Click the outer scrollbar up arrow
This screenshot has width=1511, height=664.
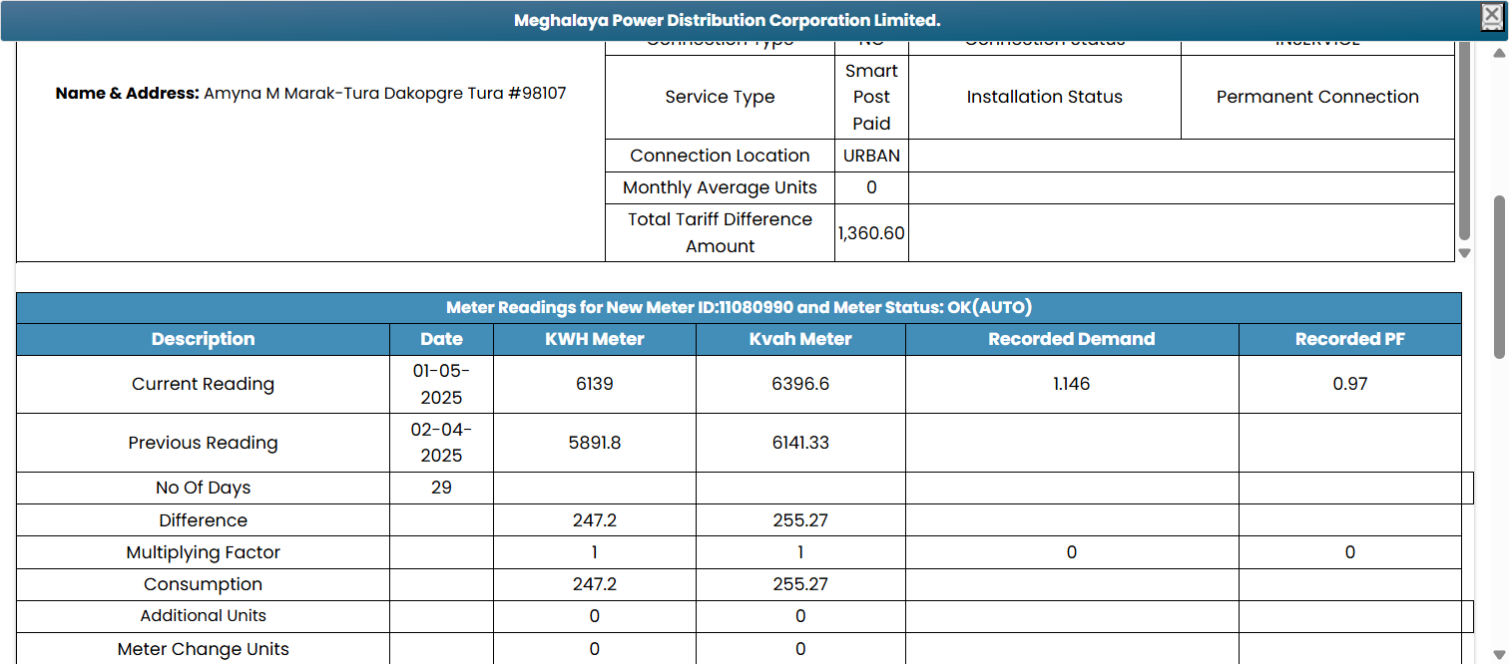(x=1499, y=53)
